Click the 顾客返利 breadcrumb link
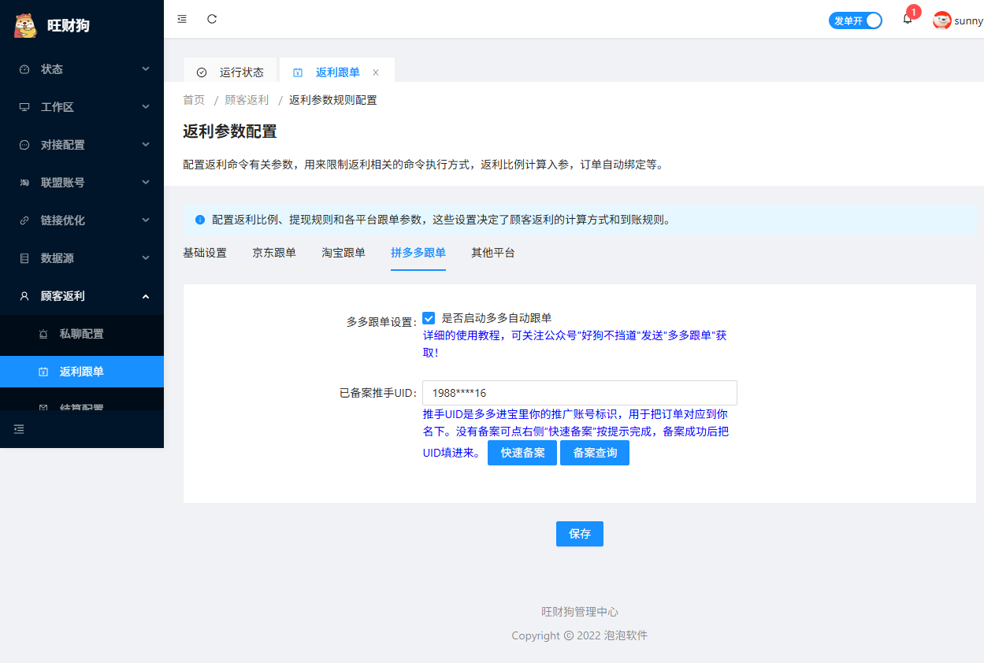 click(x=247, y=100)
